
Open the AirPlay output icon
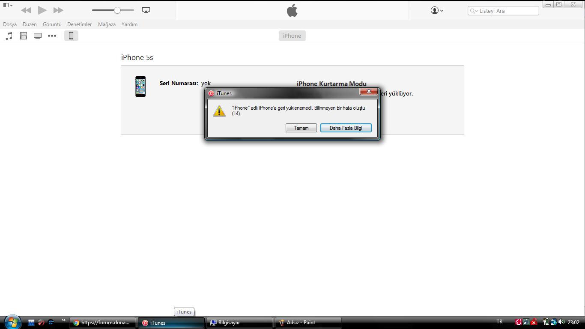point(146,10)
